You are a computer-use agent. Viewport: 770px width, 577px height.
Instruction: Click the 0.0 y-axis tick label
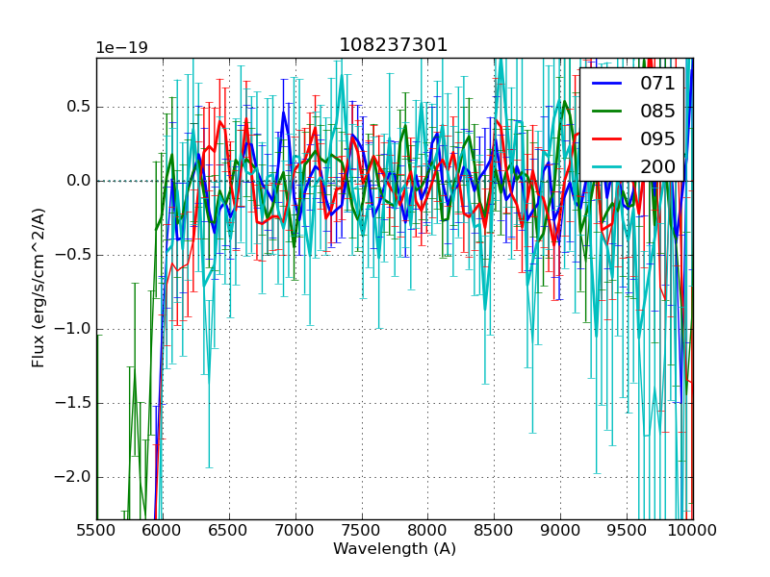(77, 181)
